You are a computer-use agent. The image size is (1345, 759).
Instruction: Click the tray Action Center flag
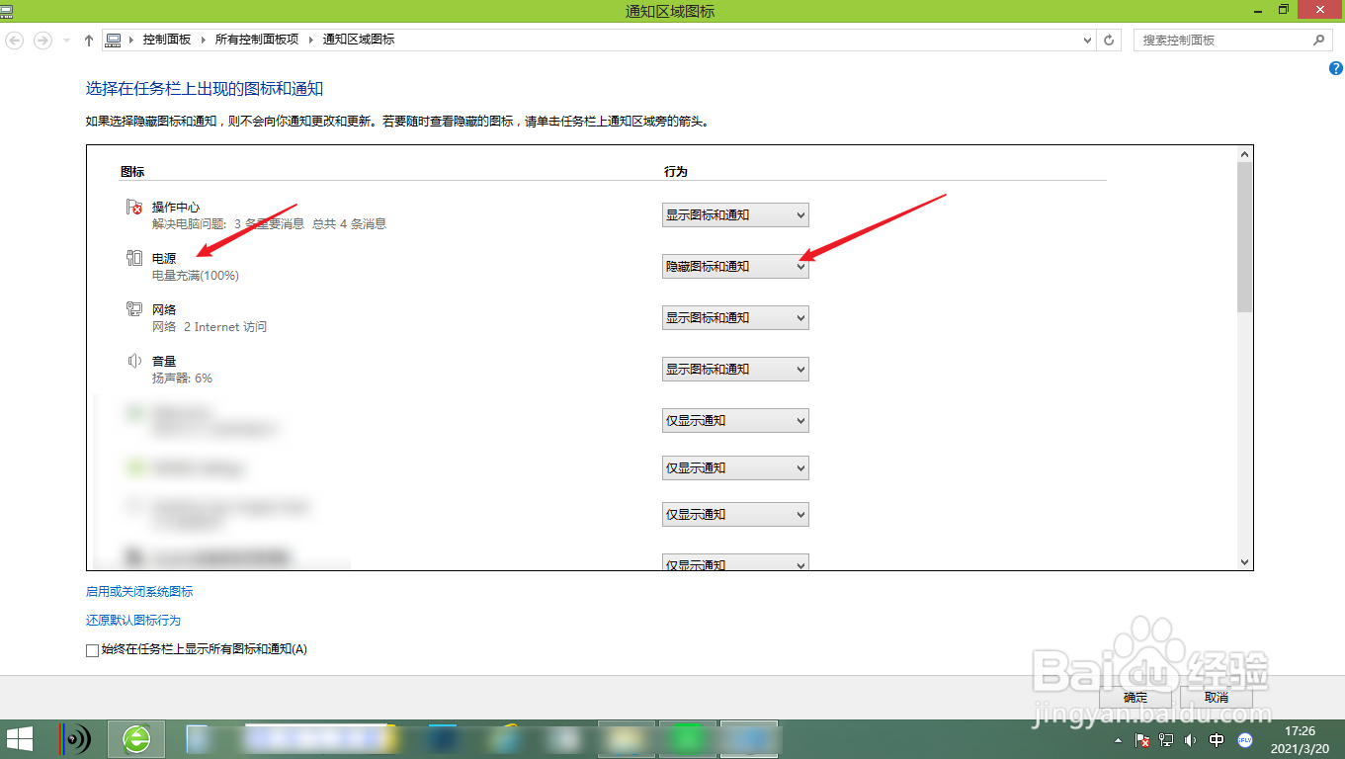[x=1141, y=739]
